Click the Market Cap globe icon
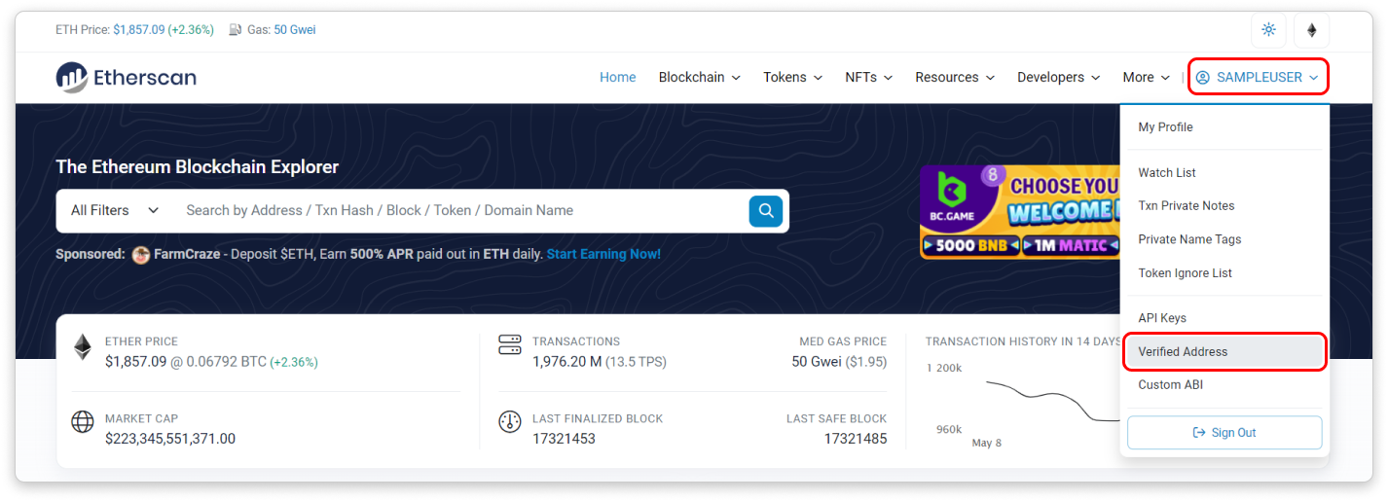Screen dimensions: 1388x501 click(83, 422)
